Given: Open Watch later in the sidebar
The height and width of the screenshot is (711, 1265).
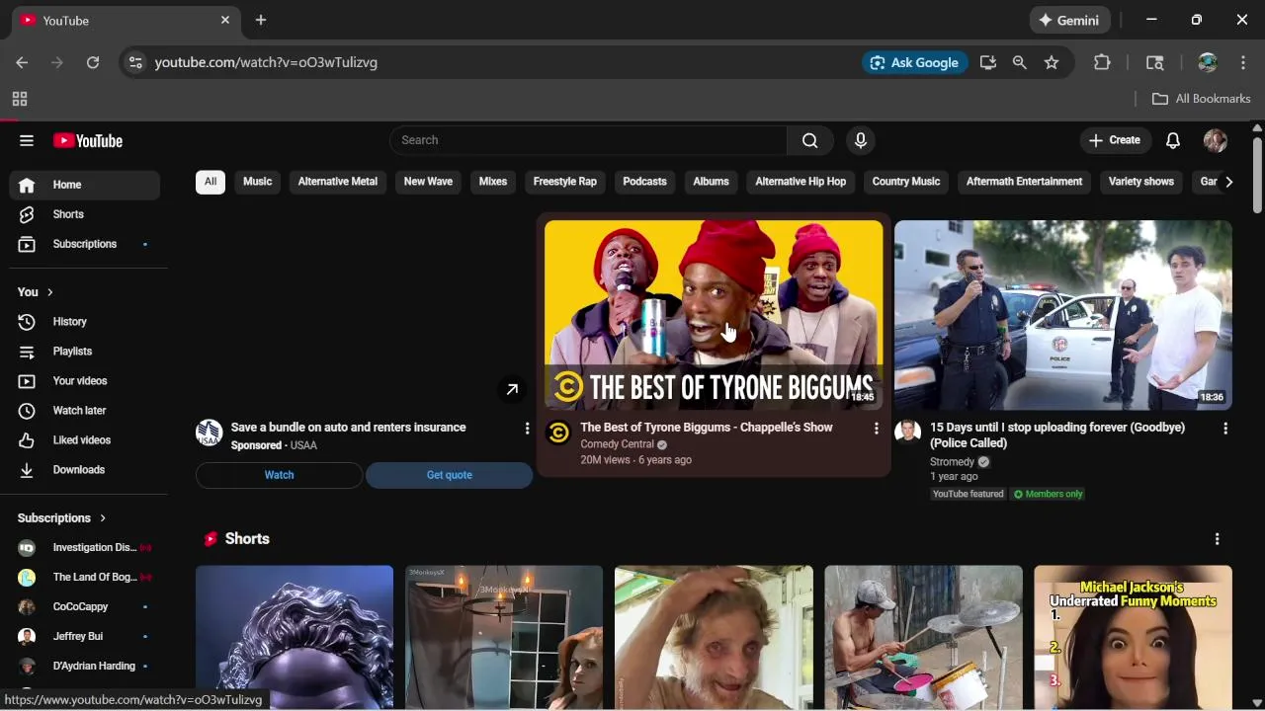Looking at the screenshot, I should coord(85,411).
